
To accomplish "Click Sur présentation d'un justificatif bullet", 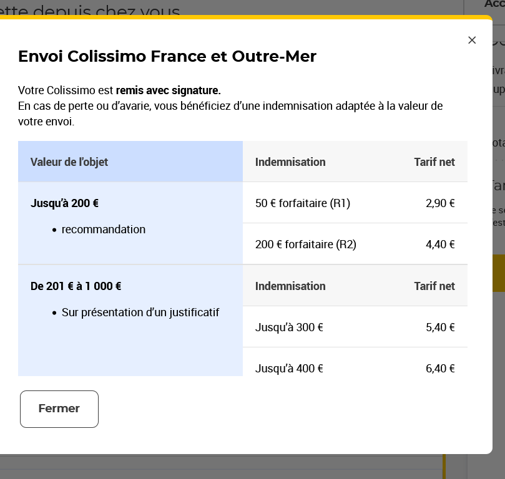I will pos(140,312).
